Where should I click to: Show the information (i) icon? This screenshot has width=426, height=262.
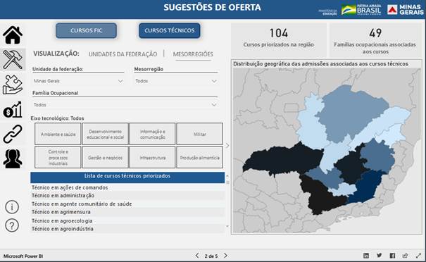(12, 207)
